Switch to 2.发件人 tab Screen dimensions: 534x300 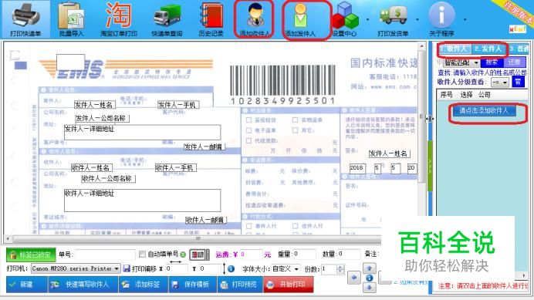[488, 49]
